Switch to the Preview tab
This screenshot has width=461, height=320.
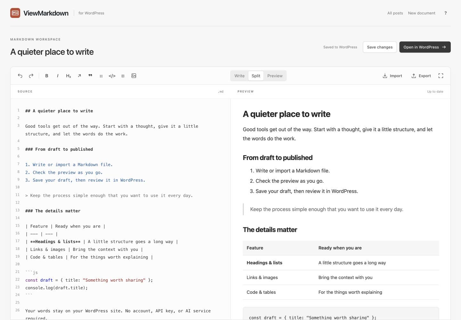[275, 76]
